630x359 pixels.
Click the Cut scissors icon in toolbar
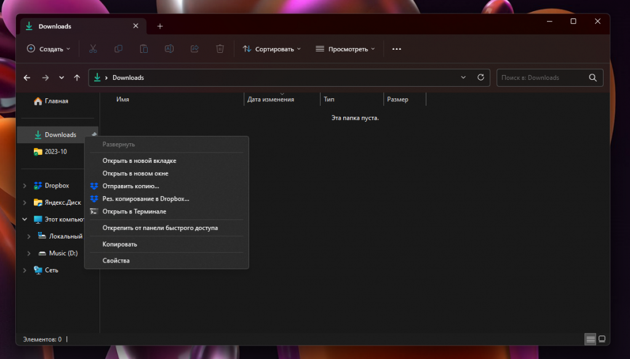pos(93,49)
